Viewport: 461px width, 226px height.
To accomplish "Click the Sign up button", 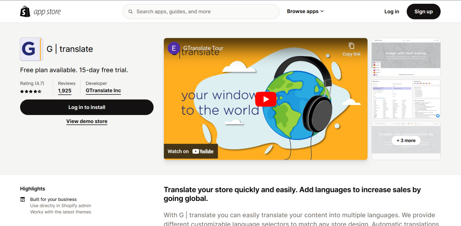I will click(423, 11).
